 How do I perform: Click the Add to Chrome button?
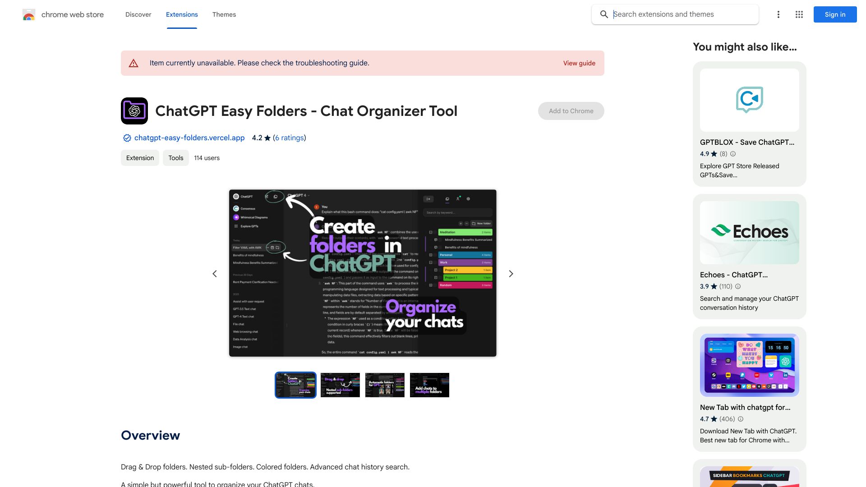click(x=571, y=110)
